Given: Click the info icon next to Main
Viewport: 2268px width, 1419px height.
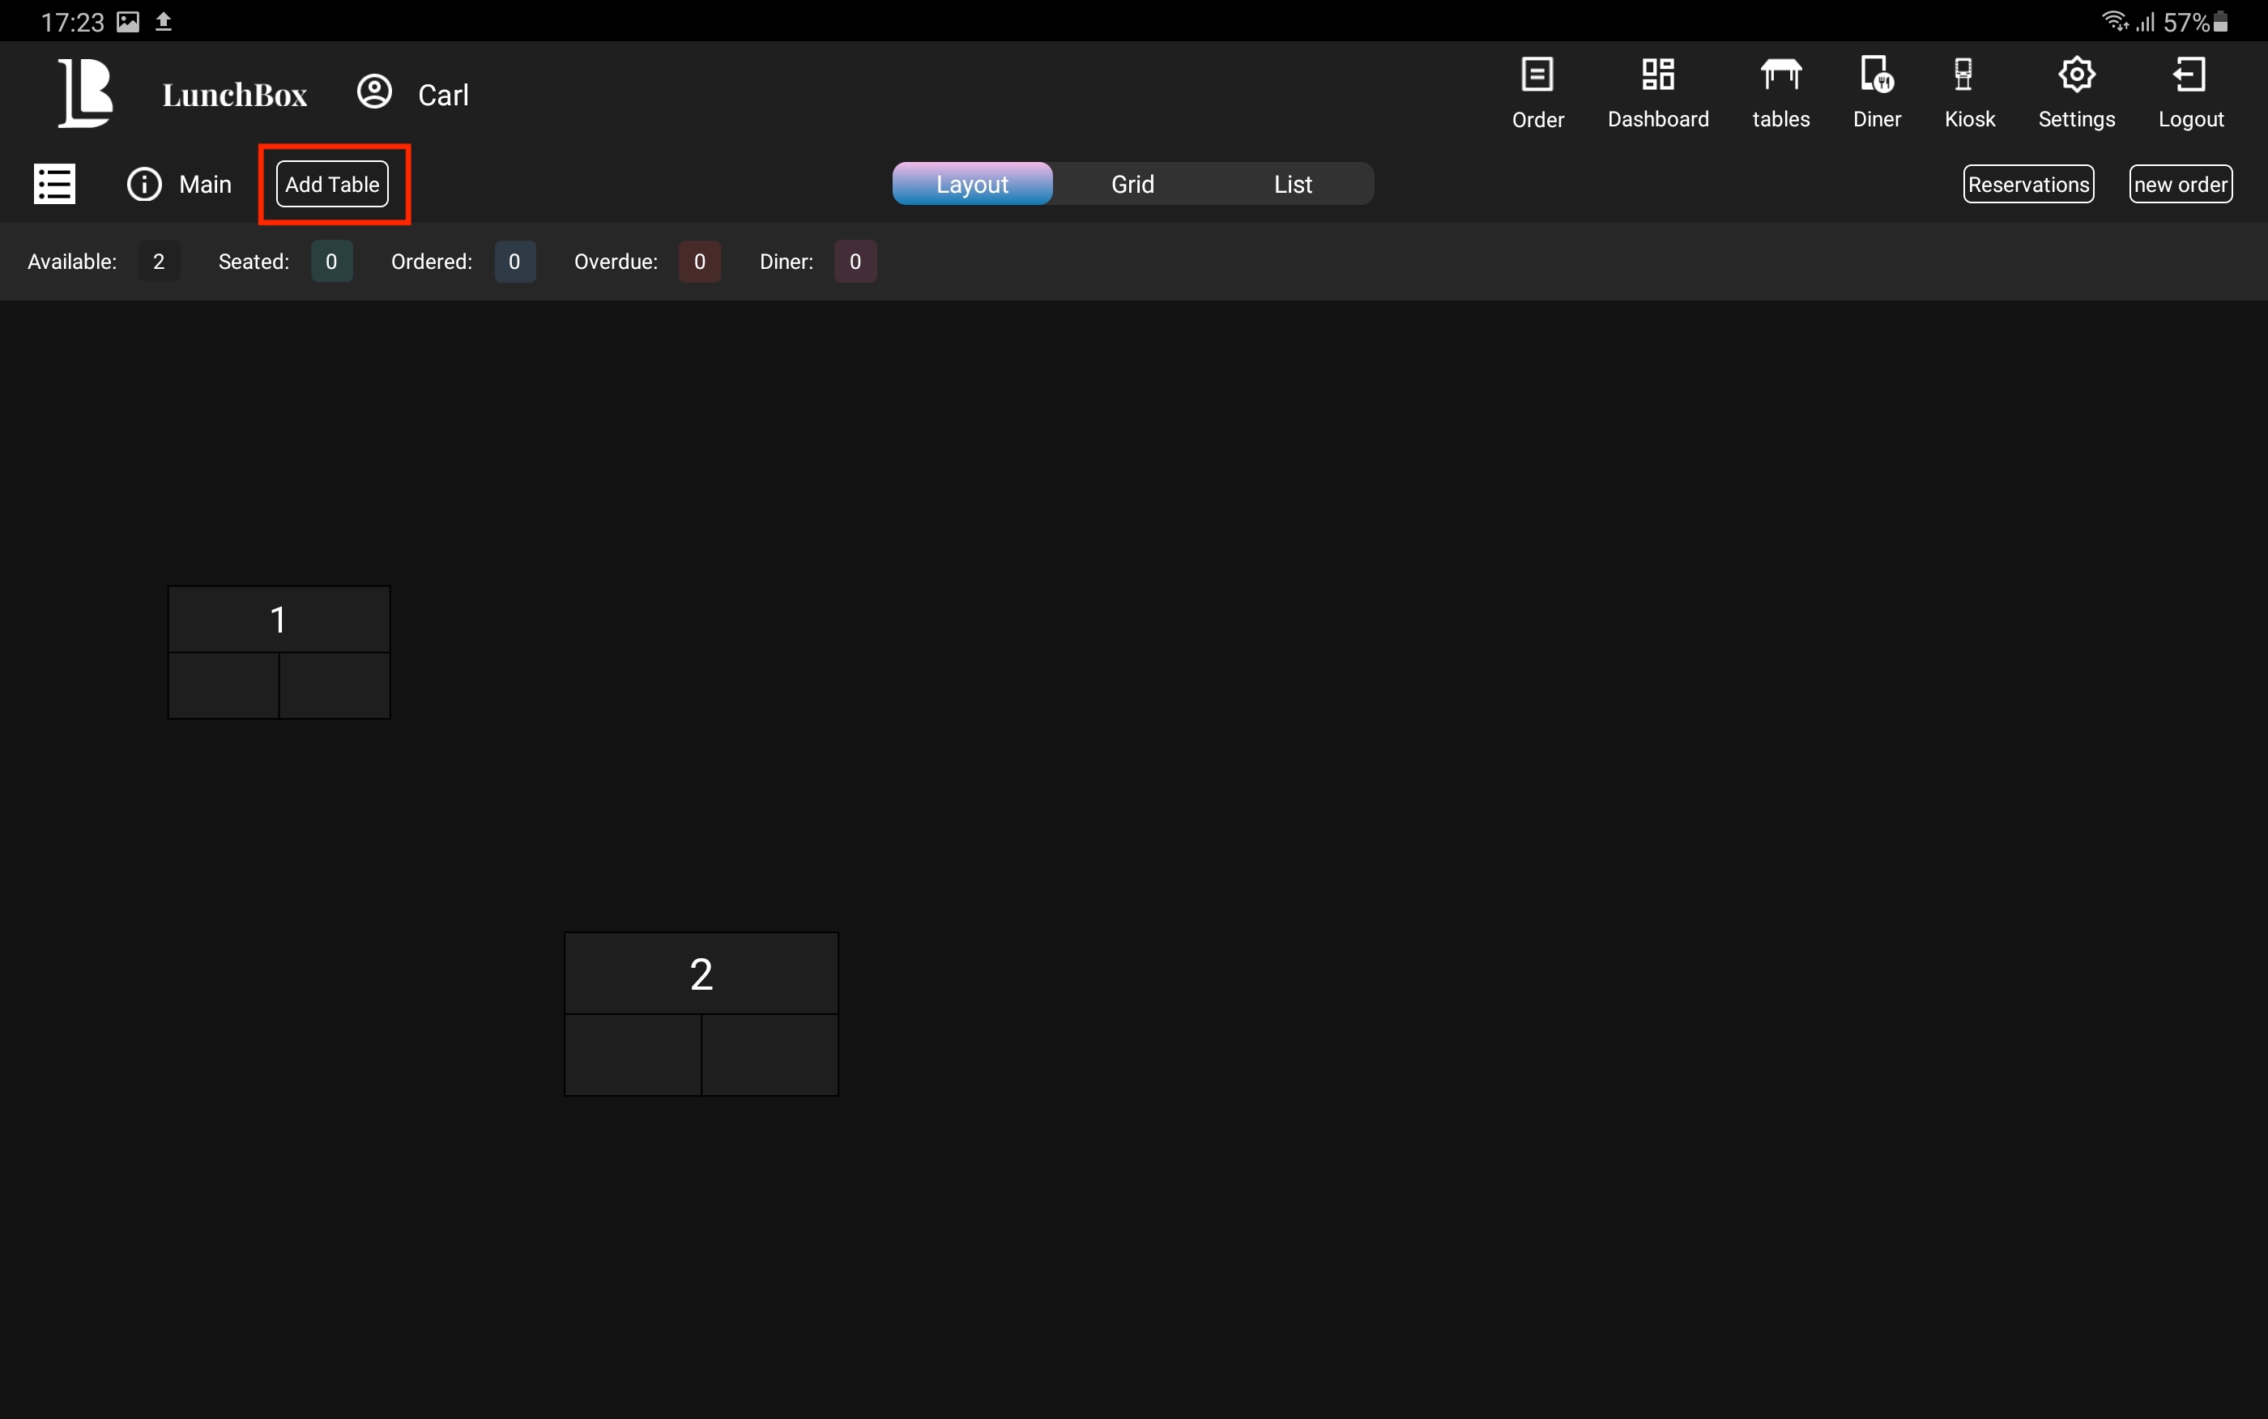Looking at the screenshot, I should coord(144,184).
